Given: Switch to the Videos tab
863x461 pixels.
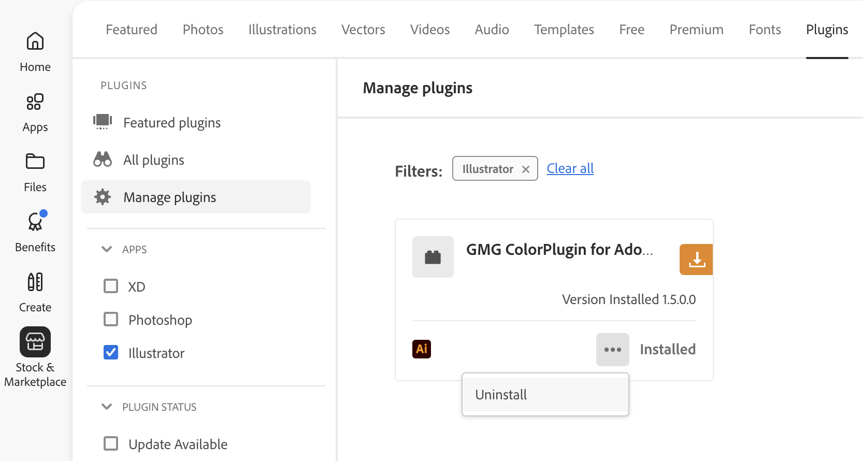Looking at the screenshot, I should [x=430, y=30].
